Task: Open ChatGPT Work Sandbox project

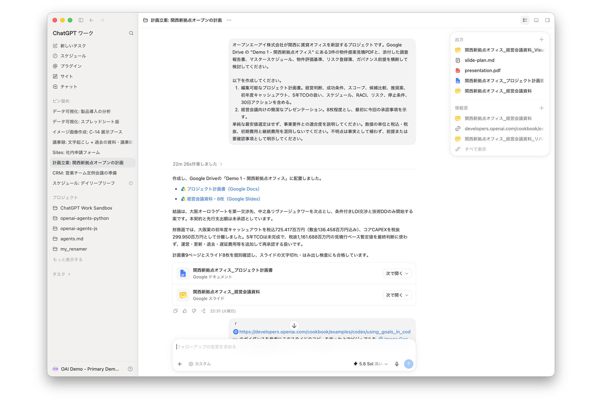Action: 92,208
